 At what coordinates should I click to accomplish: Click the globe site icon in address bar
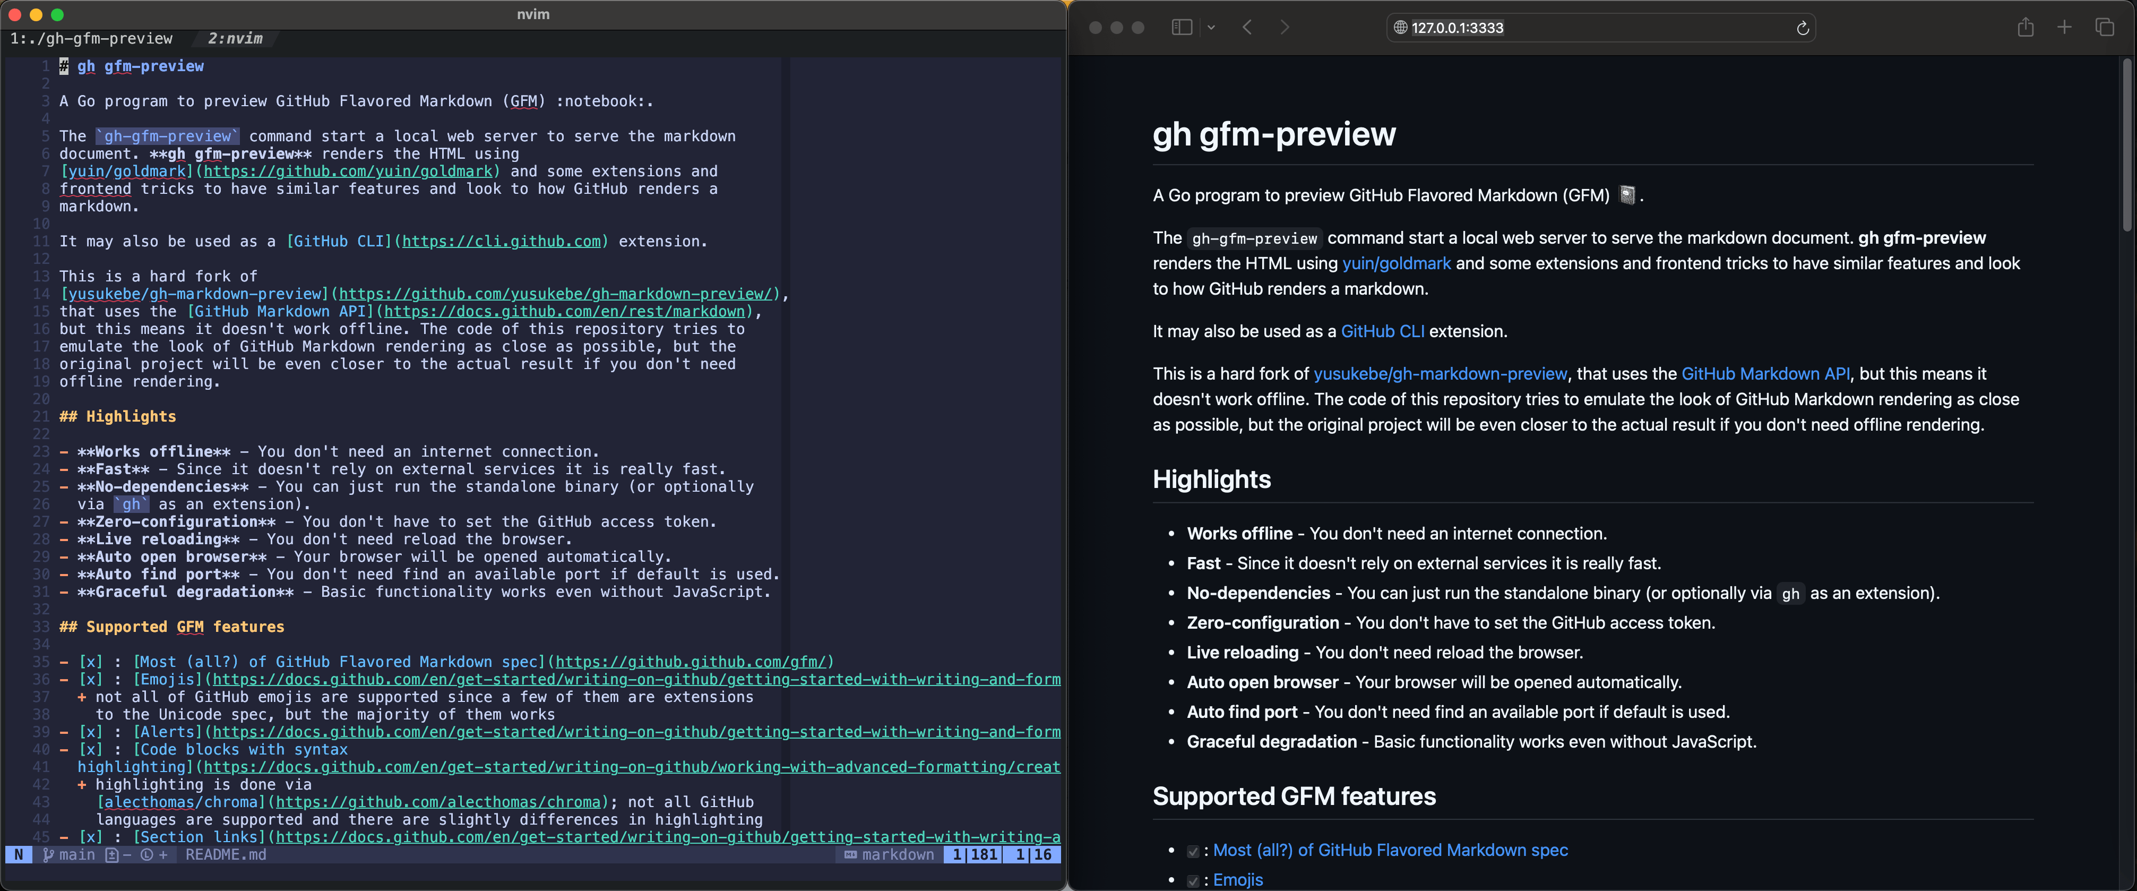1400,28
